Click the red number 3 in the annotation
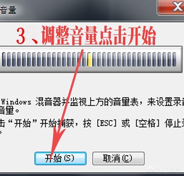The image size is (184, 176). (21, 36)
